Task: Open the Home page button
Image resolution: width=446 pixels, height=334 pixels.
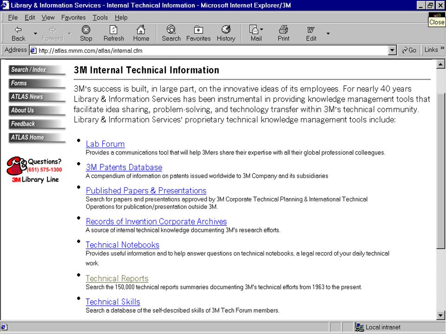Action: click(x=141, y=33)
